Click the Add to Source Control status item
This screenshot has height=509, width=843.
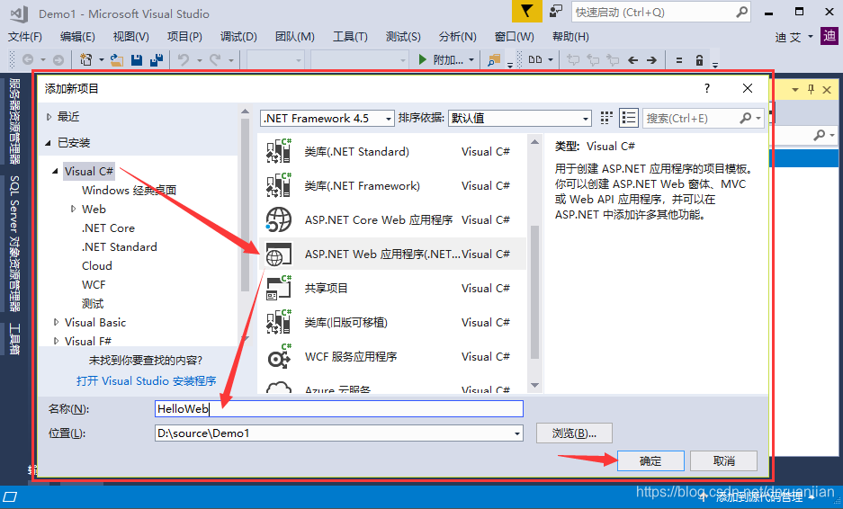click(x=758, y=496)
